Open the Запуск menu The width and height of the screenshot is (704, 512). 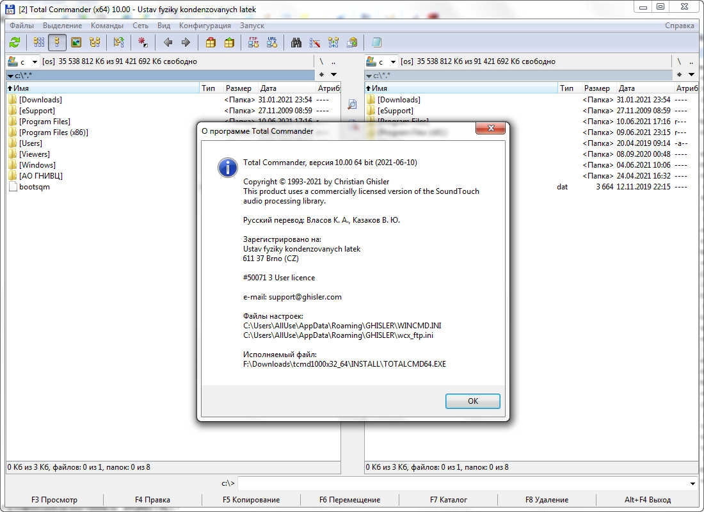tap(252, 26)
